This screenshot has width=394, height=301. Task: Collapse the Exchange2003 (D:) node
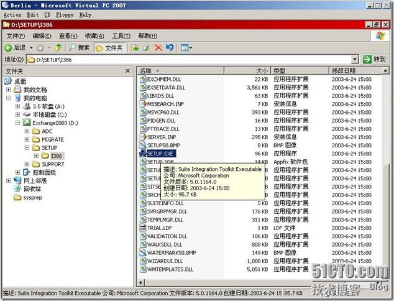[x=17, y=123]
